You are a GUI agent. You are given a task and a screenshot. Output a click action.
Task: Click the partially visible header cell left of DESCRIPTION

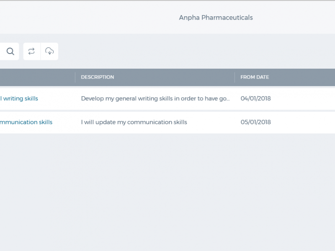(37, 77)
